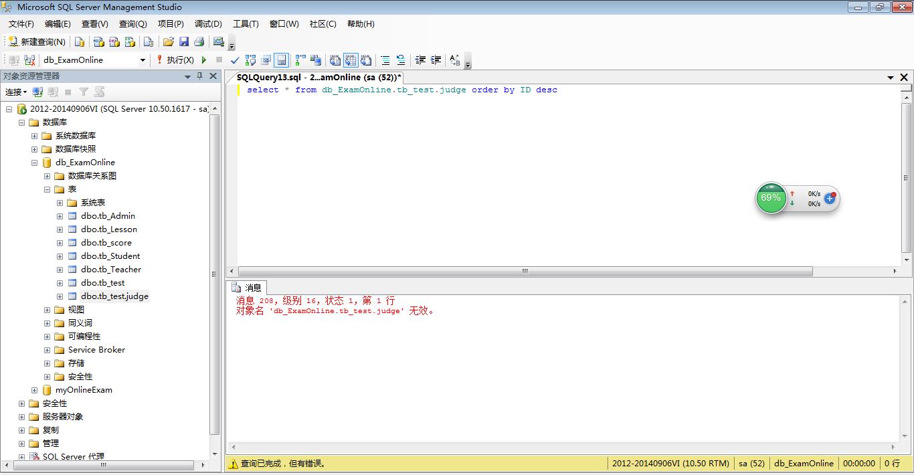Close the SQLQuery13.sql query document

[904, 78]
